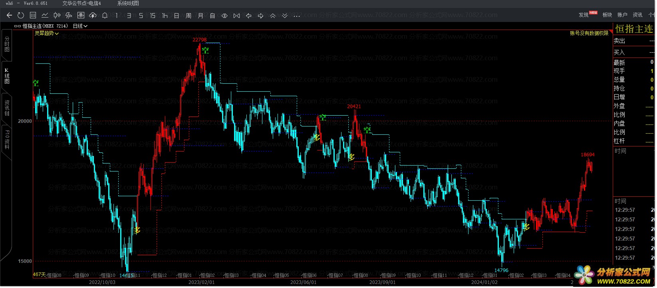Image resolution: width=657 pixels, height=288 pixels.
Task: Switch to the intraday line chart icon
Action: pos(45,16)
